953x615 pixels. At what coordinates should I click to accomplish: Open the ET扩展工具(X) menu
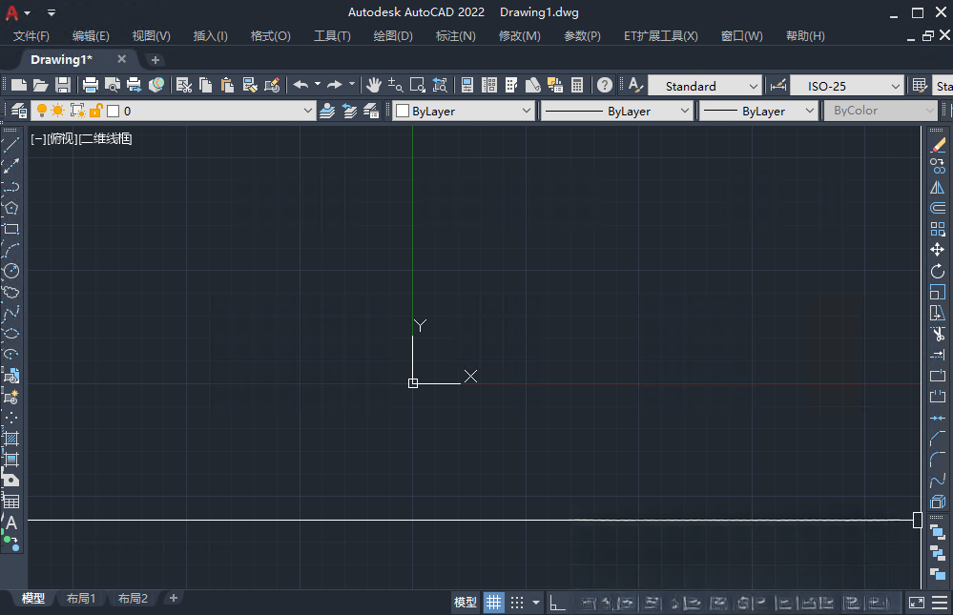point(661,36)
